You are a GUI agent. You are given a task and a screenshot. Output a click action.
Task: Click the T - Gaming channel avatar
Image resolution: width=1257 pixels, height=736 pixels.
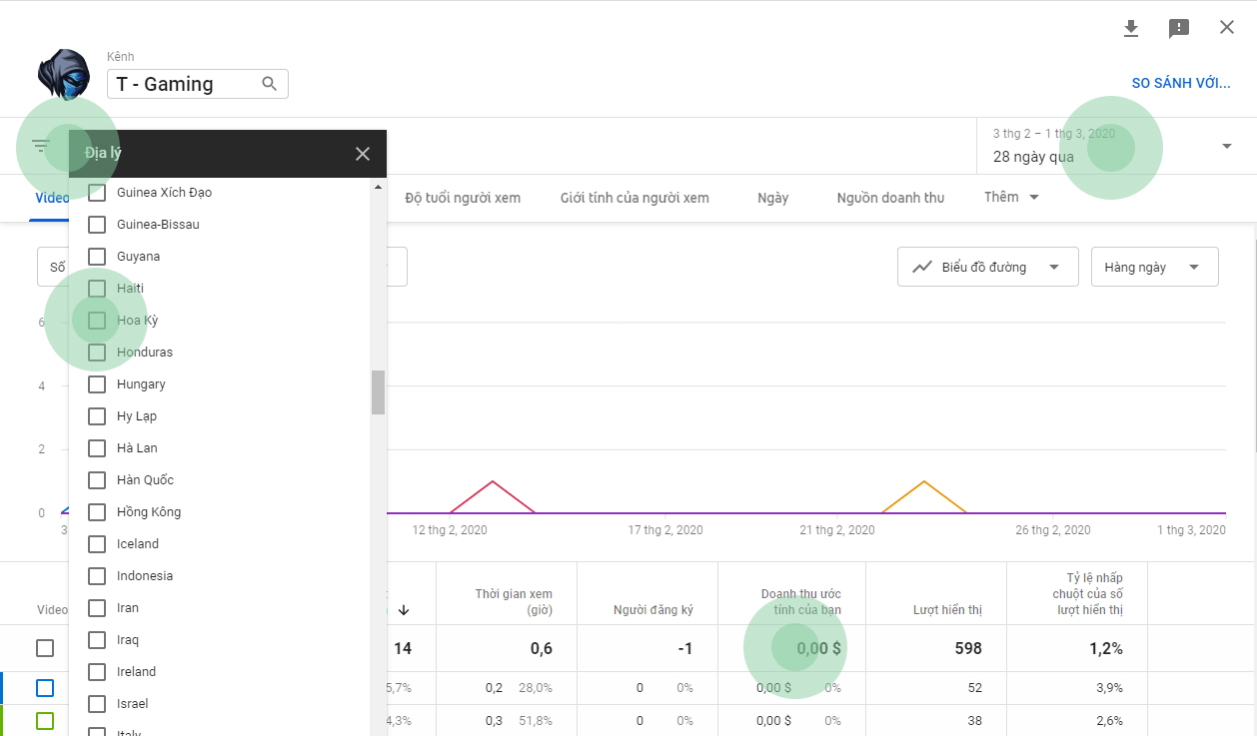(x=64, y=74)
